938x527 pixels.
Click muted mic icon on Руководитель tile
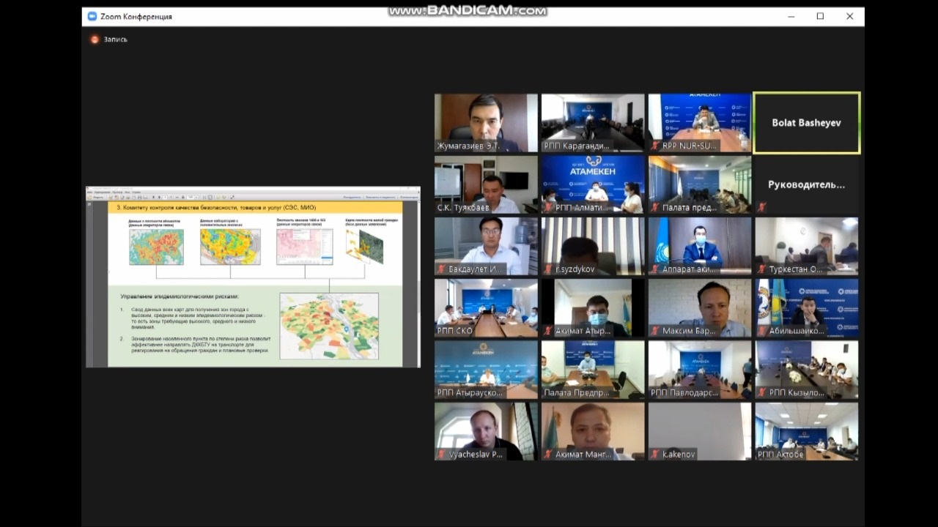point(762,207)
